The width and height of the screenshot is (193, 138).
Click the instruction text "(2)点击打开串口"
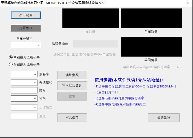tap(106, 92)
